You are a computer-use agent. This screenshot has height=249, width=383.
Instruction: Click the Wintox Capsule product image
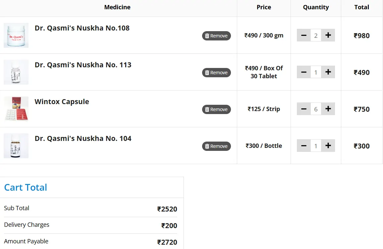pos(16,109)
